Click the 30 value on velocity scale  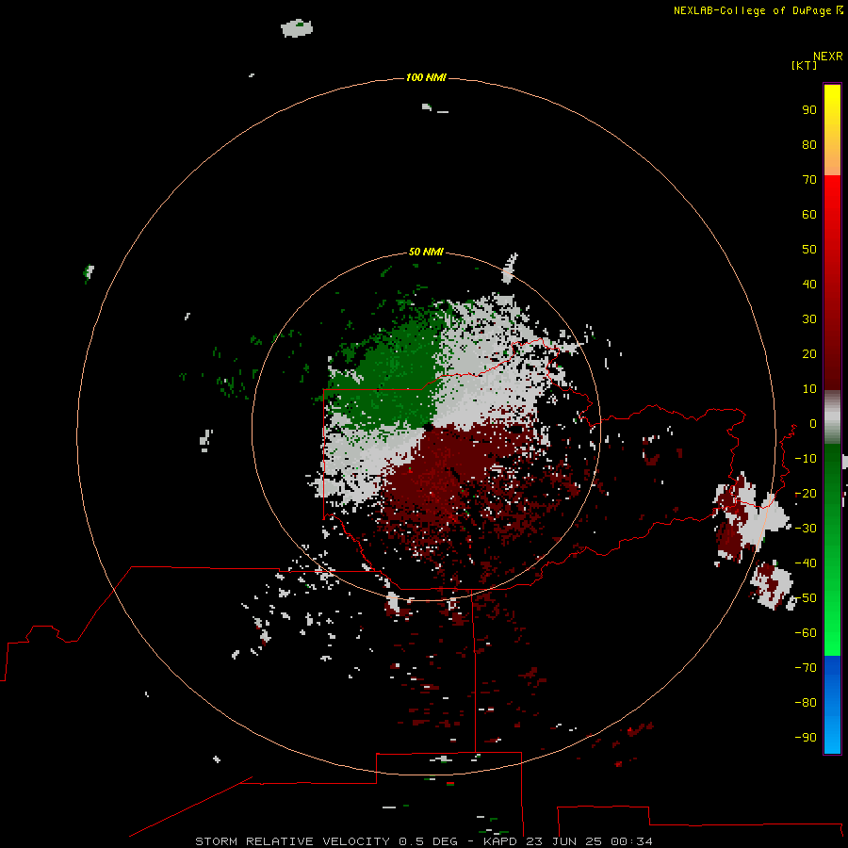809,319
